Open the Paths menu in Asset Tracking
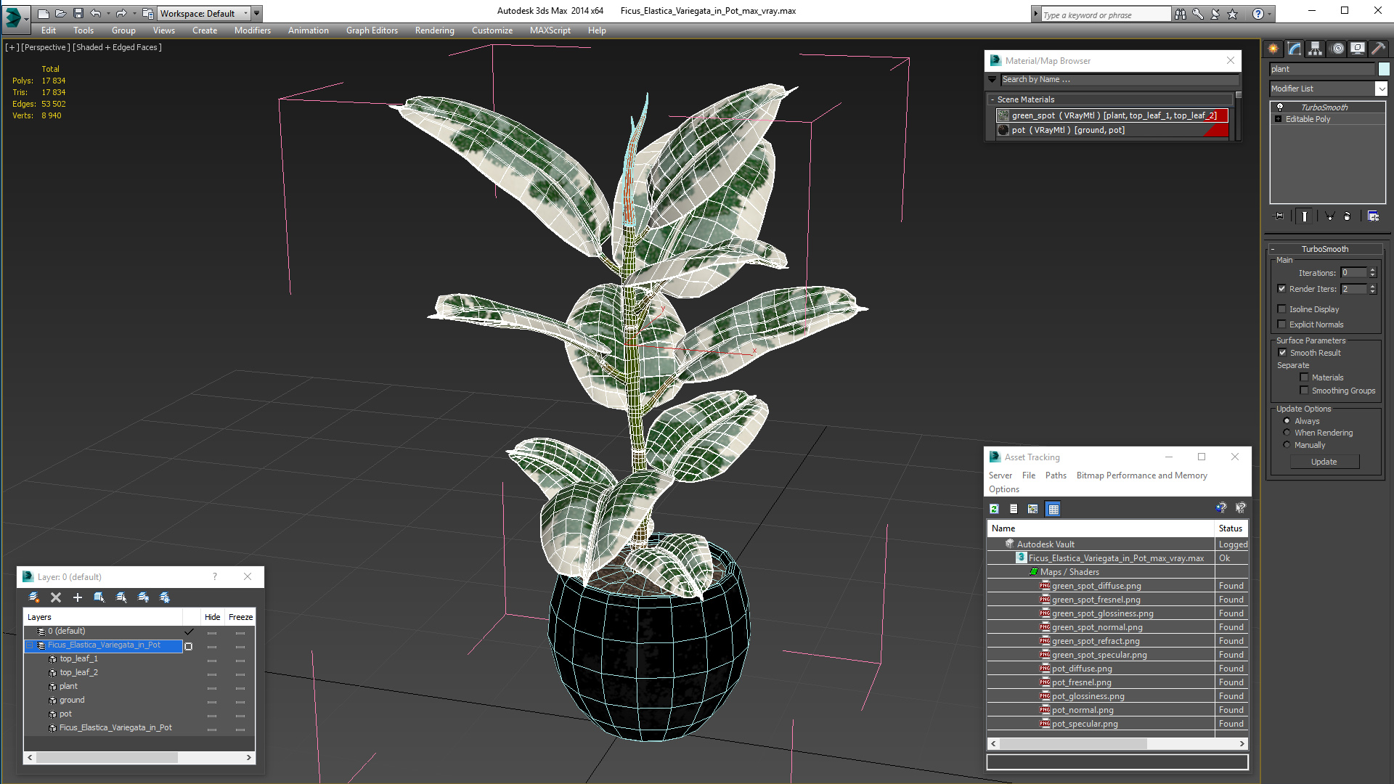 pos(1055,475)
